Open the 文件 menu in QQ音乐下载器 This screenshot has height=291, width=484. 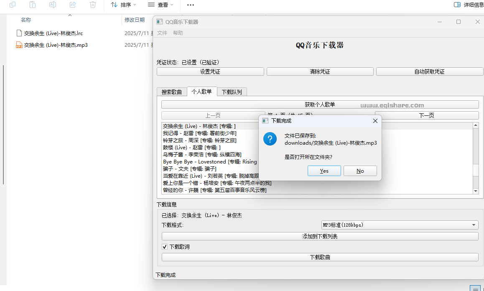coord(162,33)
